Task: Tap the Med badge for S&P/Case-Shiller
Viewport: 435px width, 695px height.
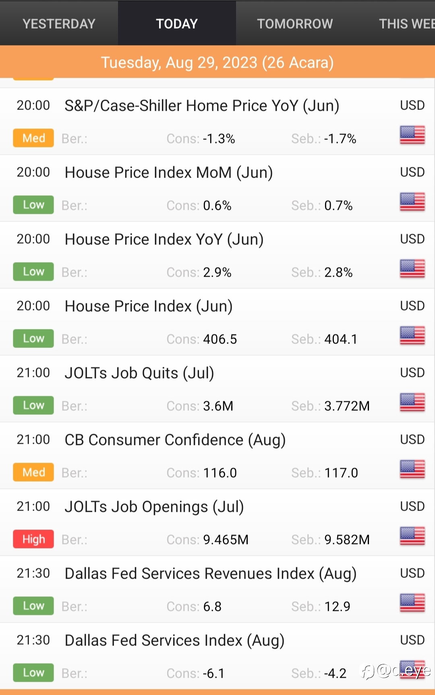Action: pos(33,138)
